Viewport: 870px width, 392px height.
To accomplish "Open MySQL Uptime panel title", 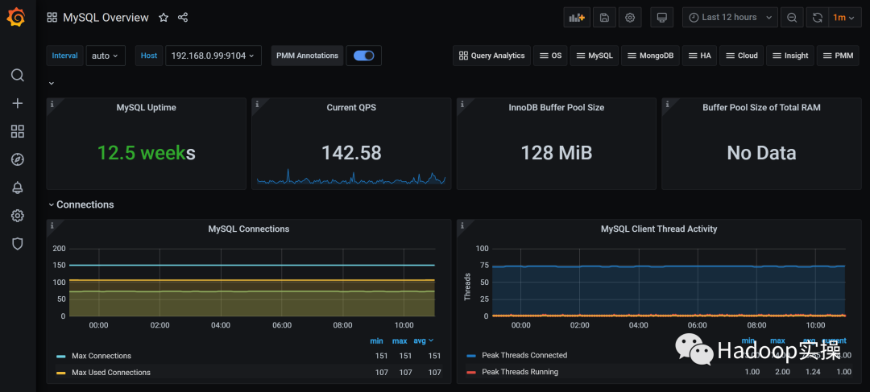I will [146, 108].
